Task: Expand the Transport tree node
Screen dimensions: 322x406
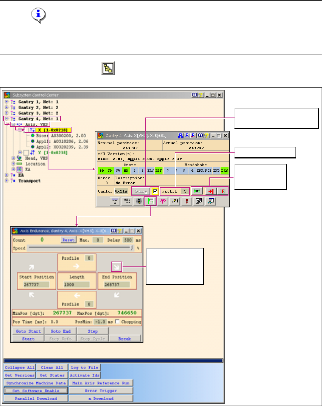Action: pyautogui.click(x=6, y=181)
